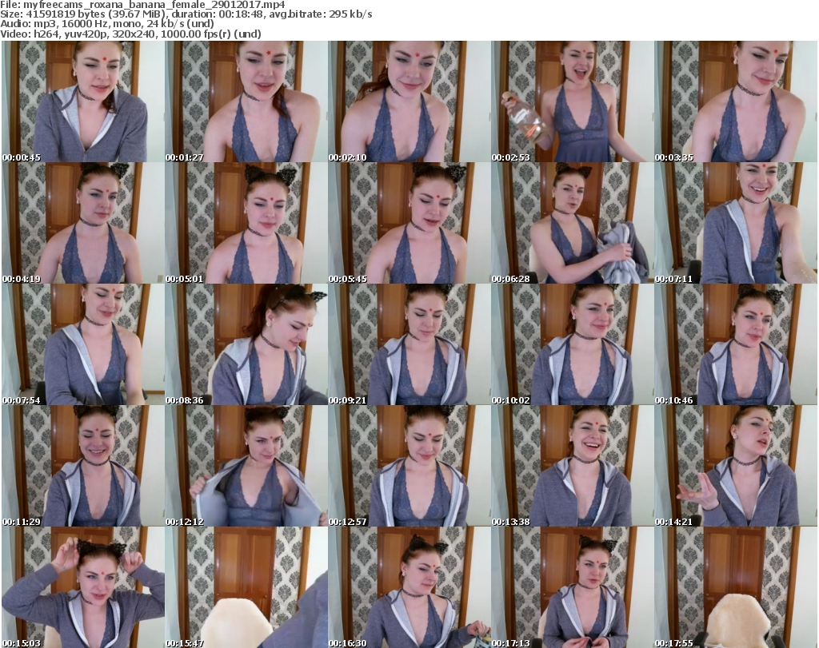The width and height of the screenshot is (819, 648).
Task: Select the thumbnail timestamped 00:00:45
Action: pyautogui.click(x=83, y=101)
